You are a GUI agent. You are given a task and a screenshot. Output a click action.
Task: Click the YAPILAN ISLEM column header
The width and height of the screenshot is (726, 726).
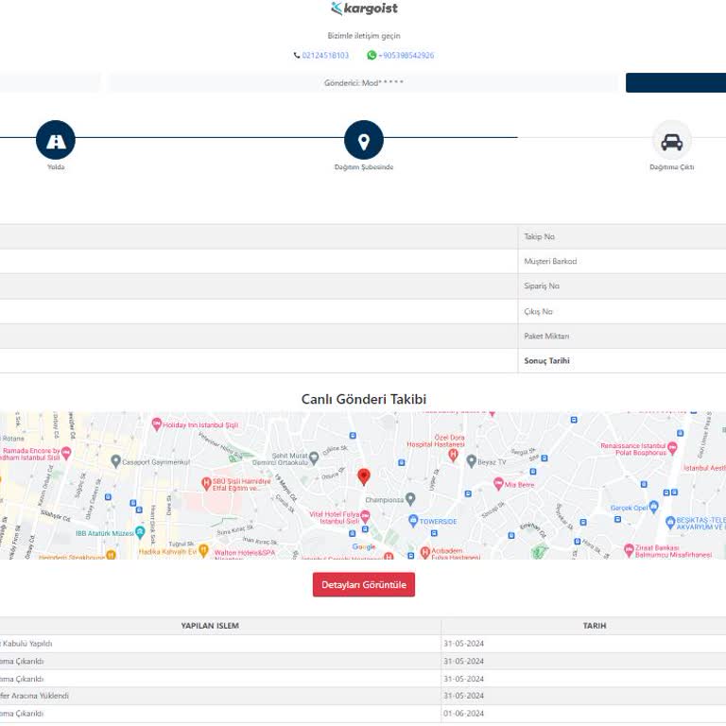pyautogui.click(x=210, y=626)
